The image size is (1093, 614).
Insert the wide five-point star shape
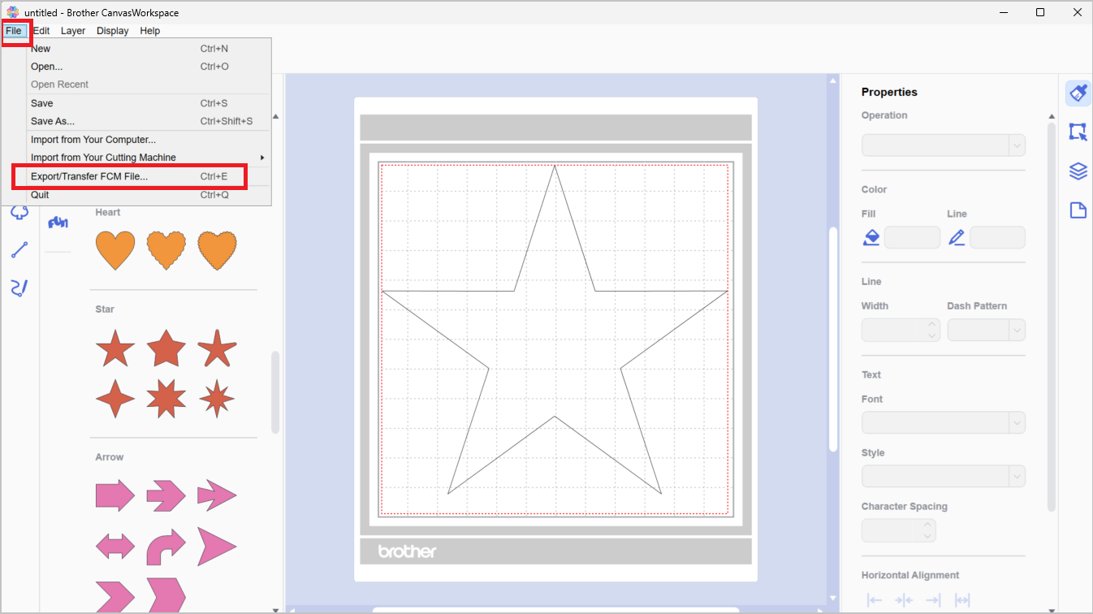[166, 348]
